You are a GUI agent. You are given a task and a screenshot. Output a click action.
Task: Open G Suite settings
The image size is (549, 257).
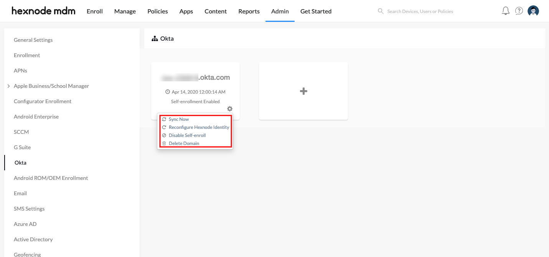pos(22,147)
